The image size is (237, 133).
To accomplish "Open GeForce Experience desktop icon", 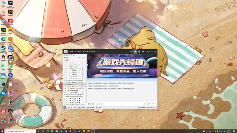I will tap(3, 31).
